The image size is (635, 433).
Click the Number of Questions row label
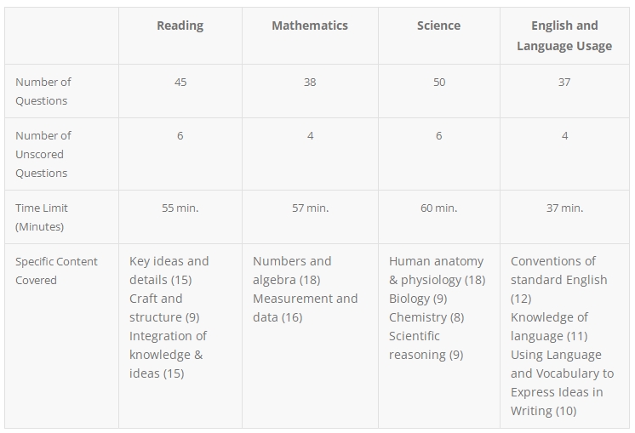click(43, 91)
